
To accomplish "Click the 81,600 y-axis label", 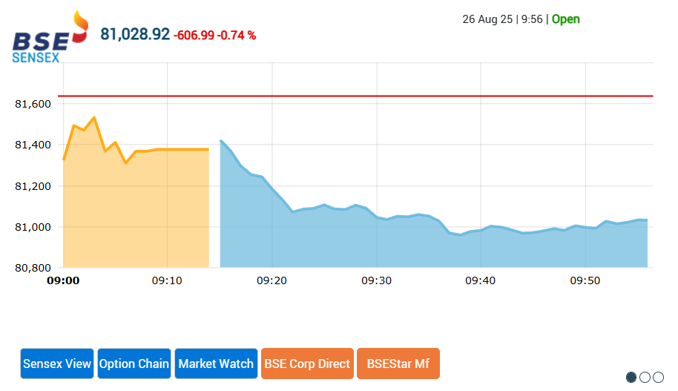I will (x=33, y=104).
